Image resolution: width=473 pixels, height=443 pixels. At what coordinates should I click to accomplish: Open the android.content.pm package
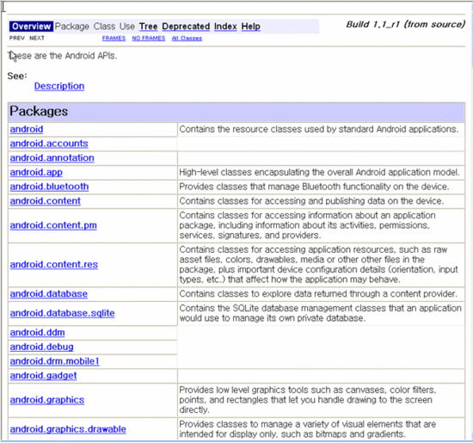pos(53,225)
